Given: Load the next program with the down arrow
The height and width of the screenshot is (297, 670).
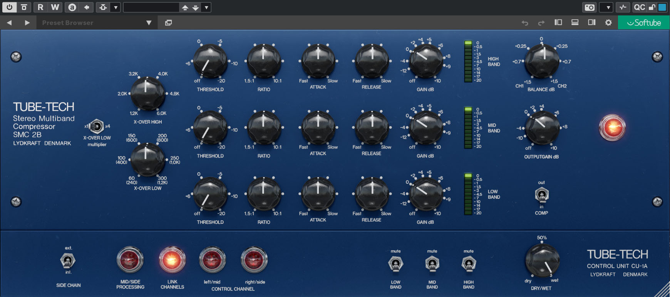Looking at the screenshot, I should 196,7.
